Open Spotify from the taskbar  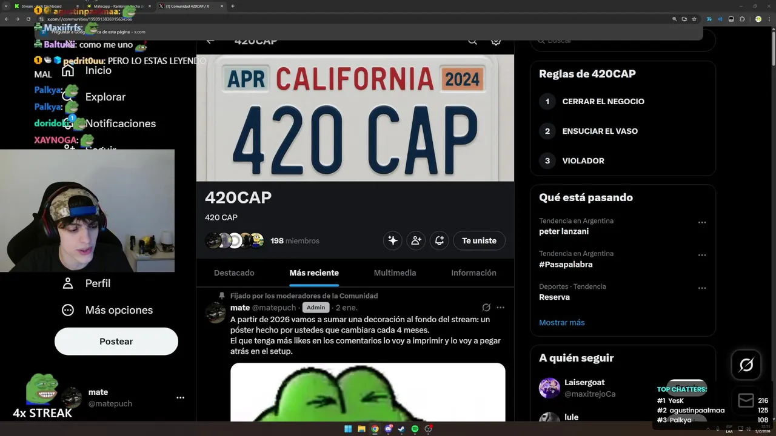pyautogui.click(x=415, y=429)
